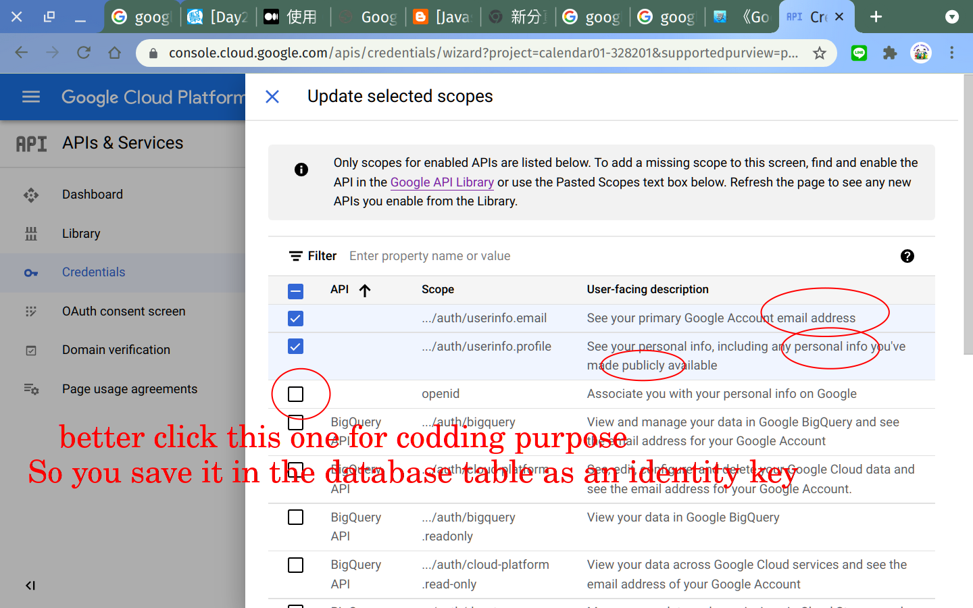This screenshot has width=973, height=608.
Task: Click the .../auth/userinfo.email scope text
Action: tap(484, 318)
